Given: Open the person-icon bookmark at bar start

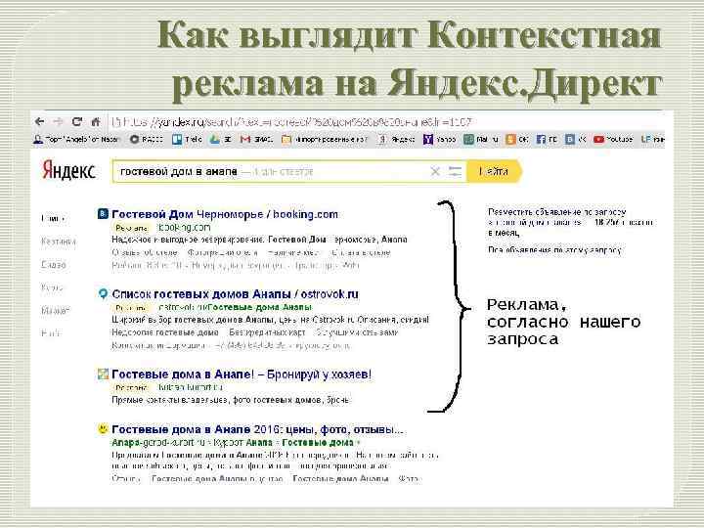Looking at the screenshot, I should (x=76, y=140).
